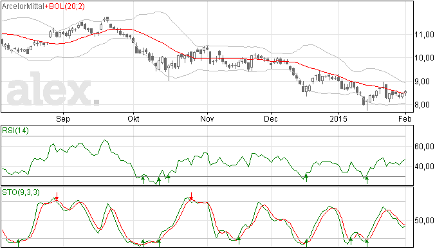
Task: Click the 2015 date axis label
Action: (x=338, y=118)
